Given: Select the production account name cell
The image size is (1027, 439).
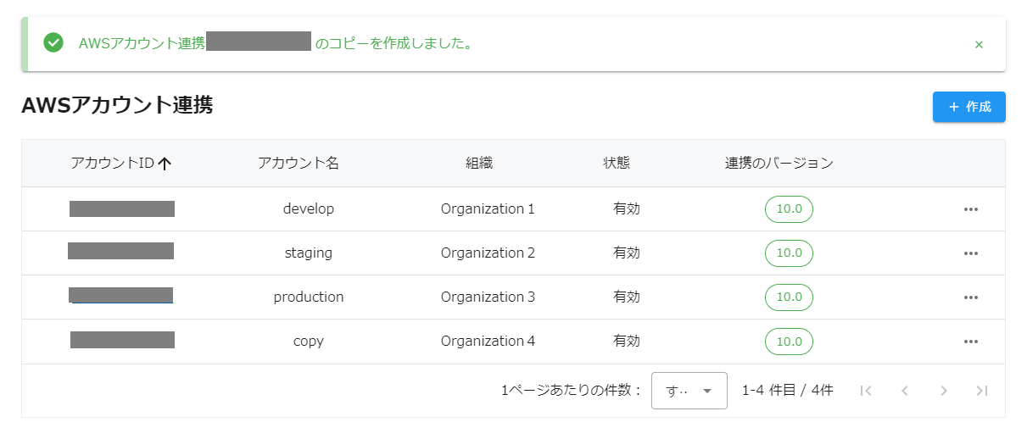Looking at the screenshot, I should tap(309, 297).
